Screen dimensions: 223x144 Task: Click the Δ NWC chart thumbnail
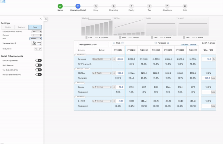point(193,26)
